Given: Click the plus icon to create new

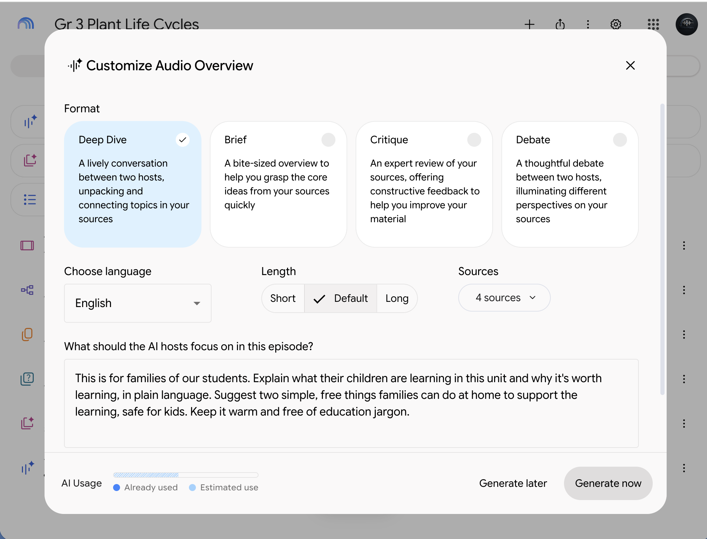Looking at the screenshot, I should (529, 24).
